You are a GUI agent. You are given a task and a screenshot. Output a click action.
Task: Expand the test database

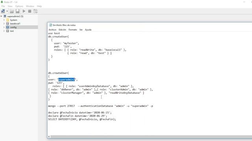4,31
